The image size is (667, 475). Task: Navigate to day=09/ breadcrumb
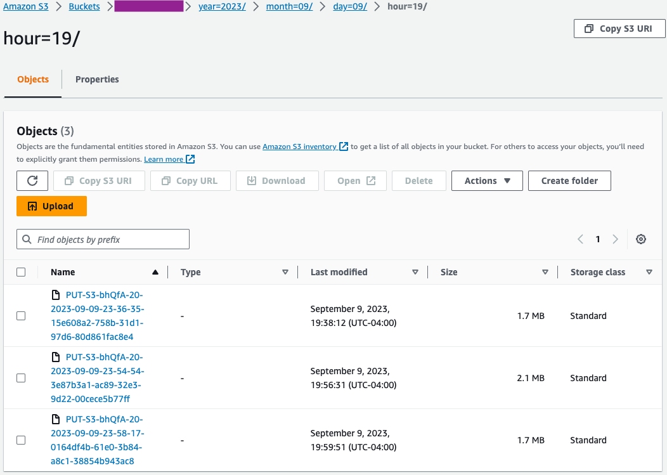(x=349, y=7)
